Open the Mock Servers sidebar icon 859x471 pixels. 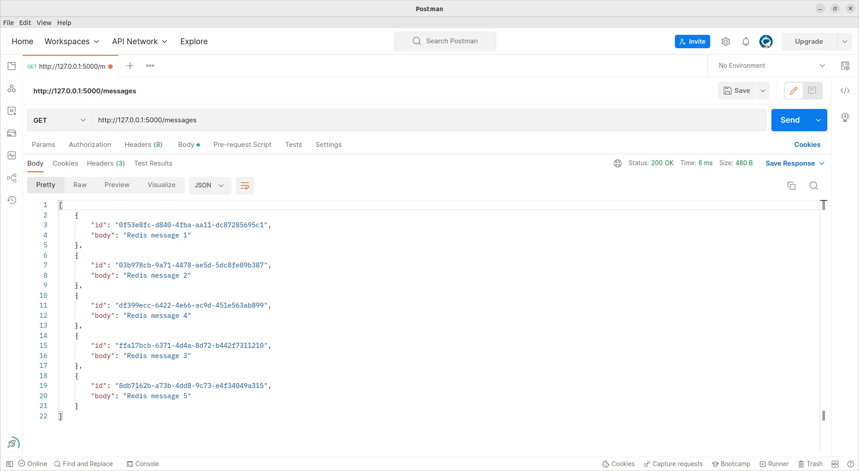click(x=12, y=133)
